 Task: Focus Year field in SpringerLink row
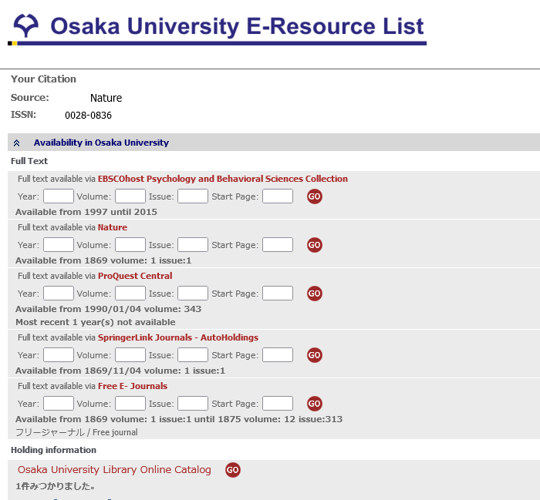[x=58, y=354]
